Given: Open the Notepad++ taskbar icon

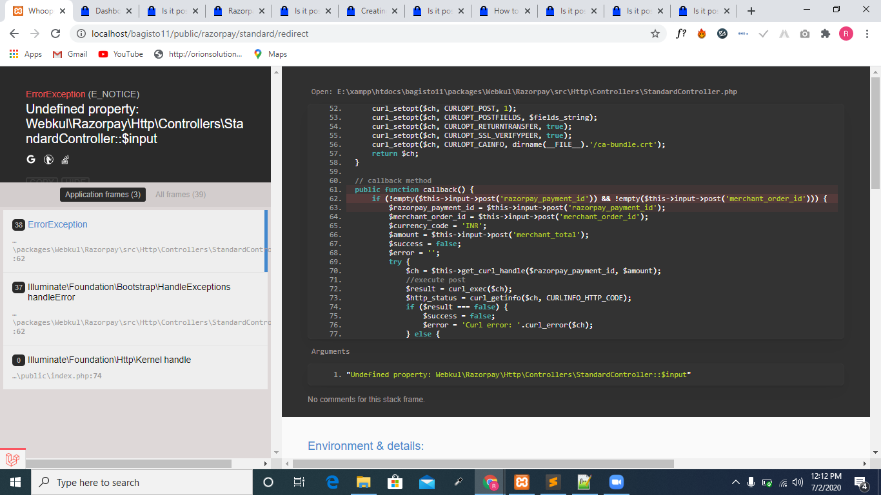Looking at the screenshot, I should 584,482.
